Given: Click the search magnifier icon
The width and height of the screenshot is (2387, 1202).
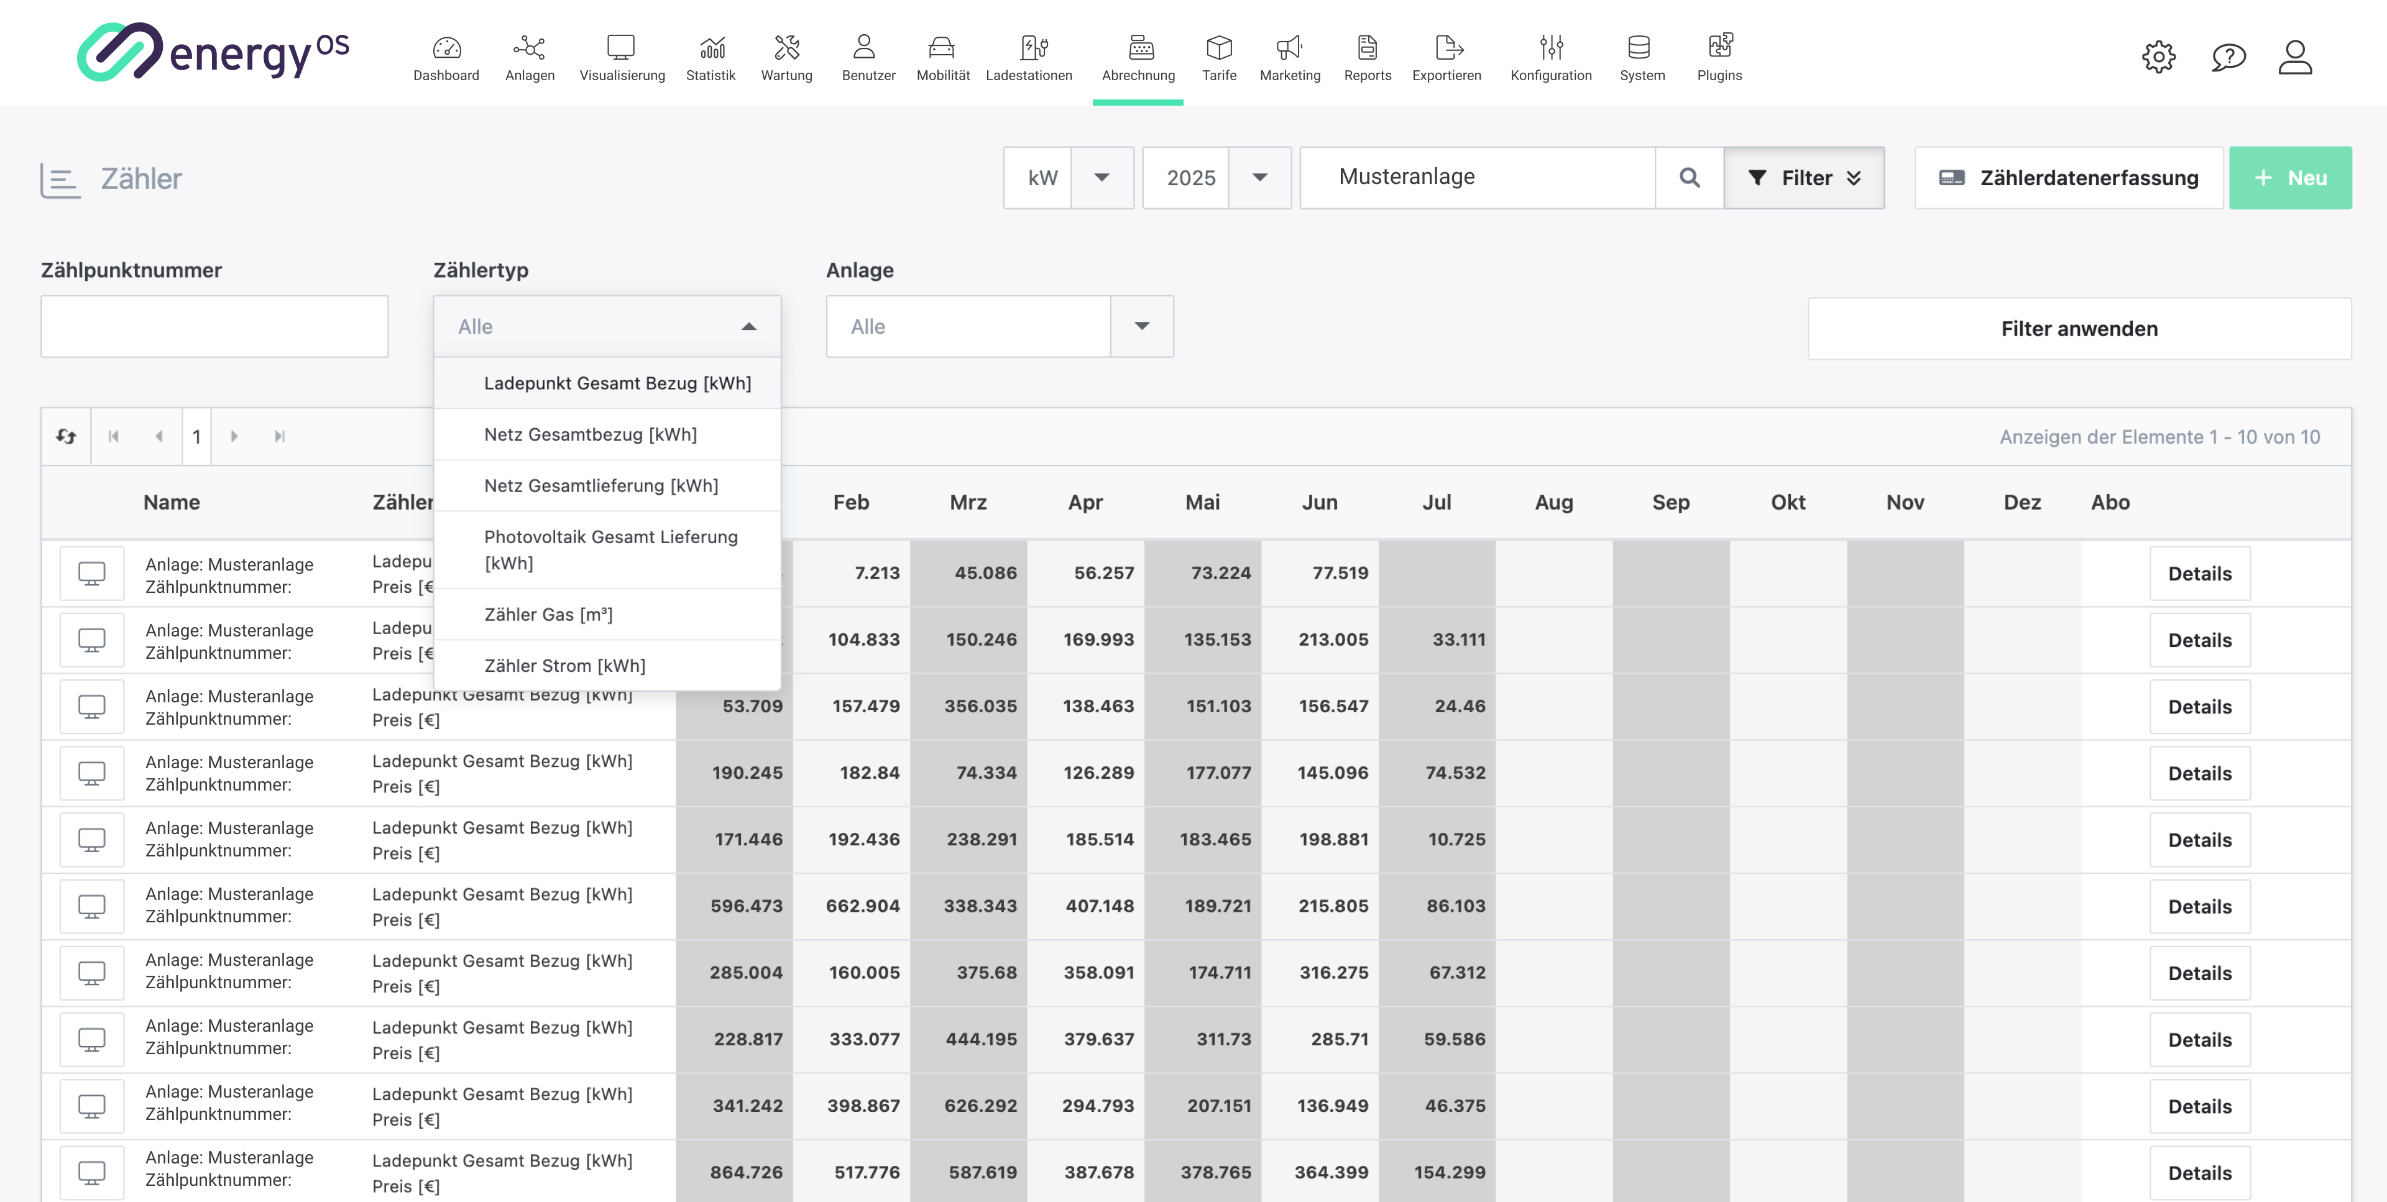Looking at the screenshot, I should click(1690, 177).
